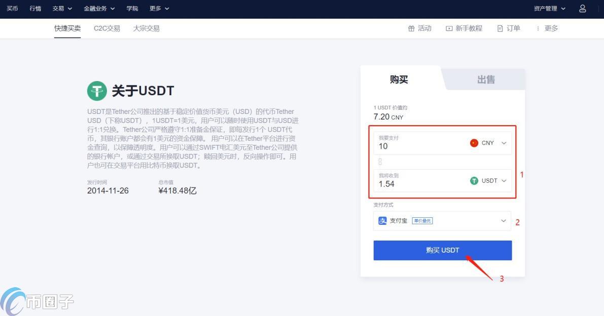
Task: Expand the USDT currency dropdown
Action: (x=504, y=180)
